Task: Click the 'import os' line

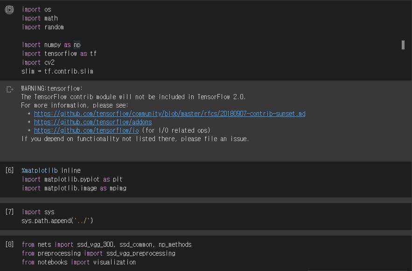Action: tap(36, 10)
